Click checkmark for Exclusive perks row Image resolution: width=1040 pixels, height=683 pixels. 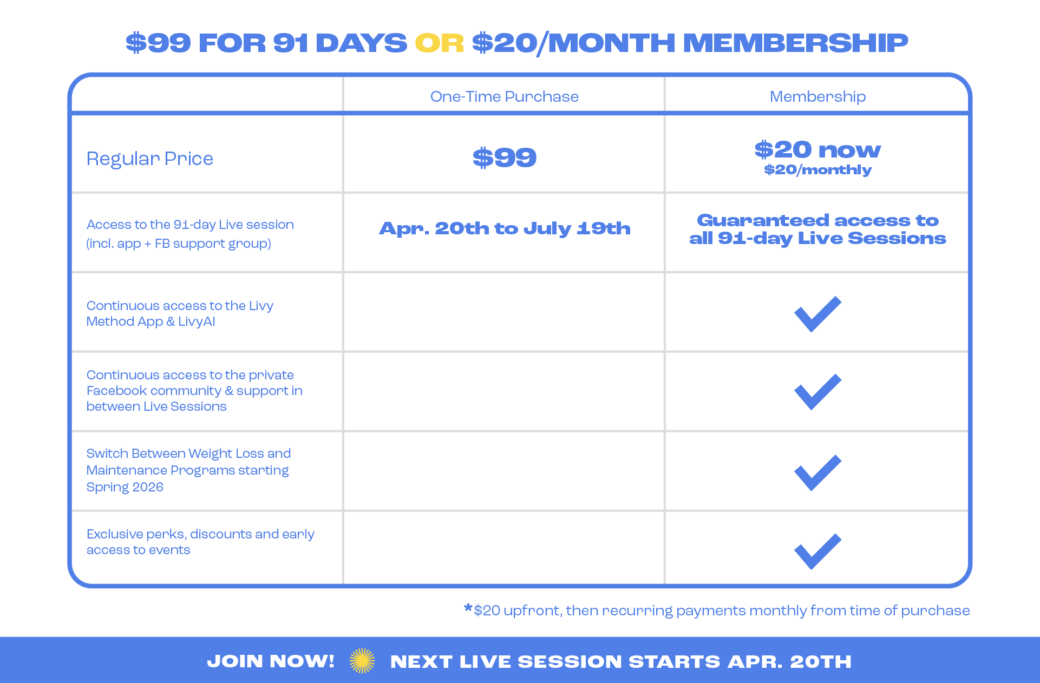[x=817, y=551]
